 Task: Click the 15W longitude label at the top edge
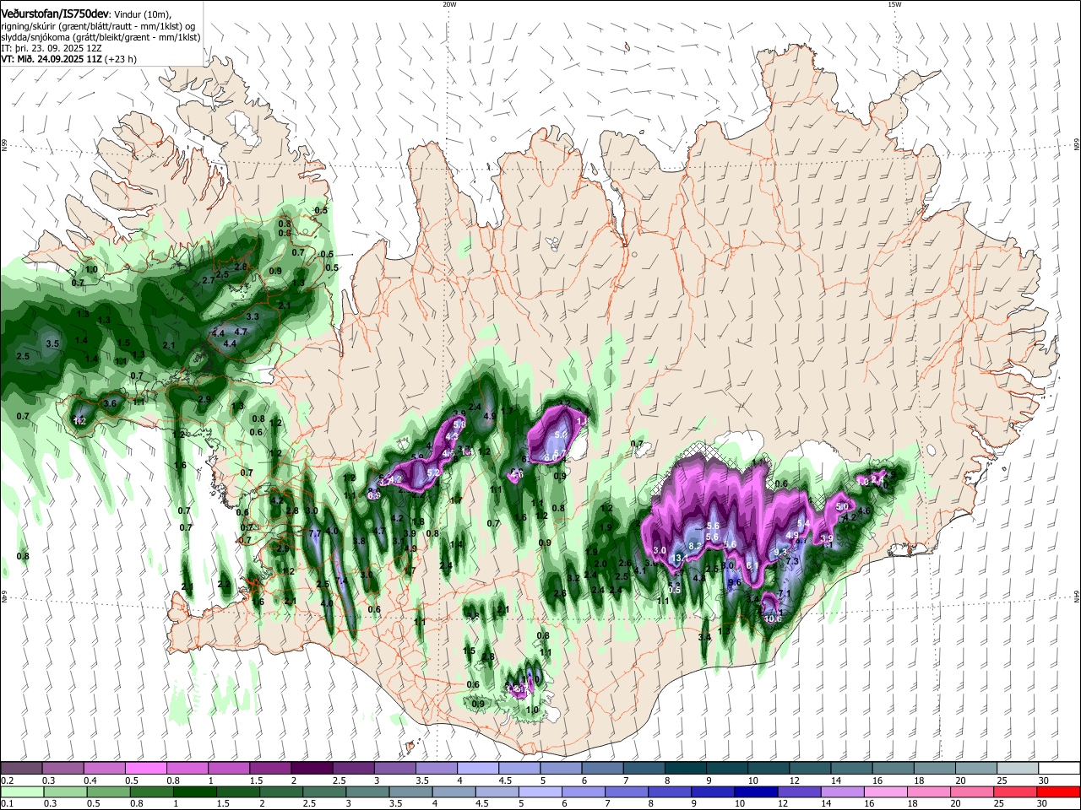(894, 4)
